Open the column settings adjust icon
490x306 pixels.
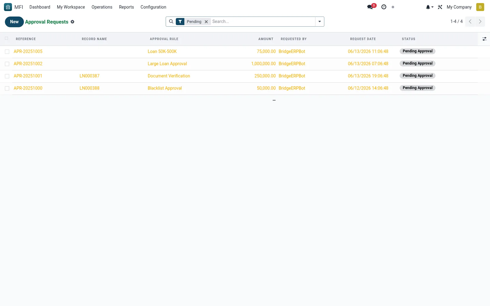[484, 39]
